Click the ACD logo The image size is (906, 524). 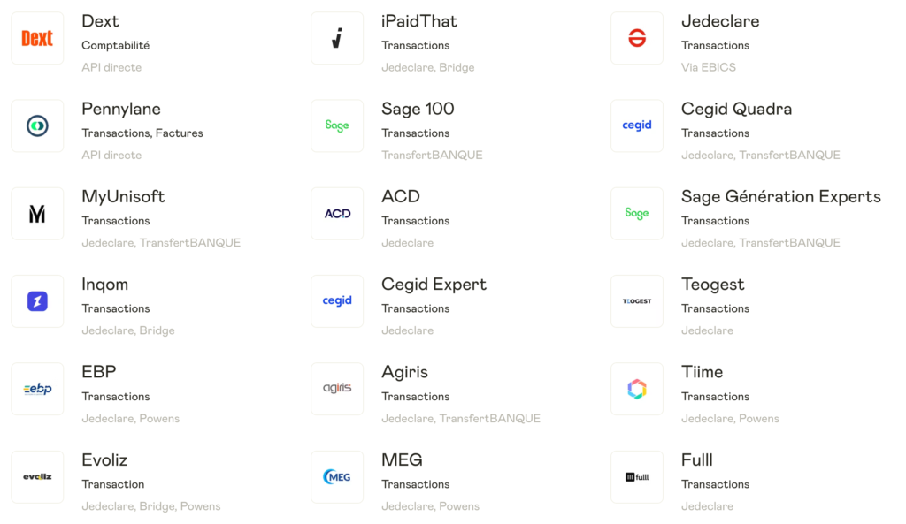(337, 214)
